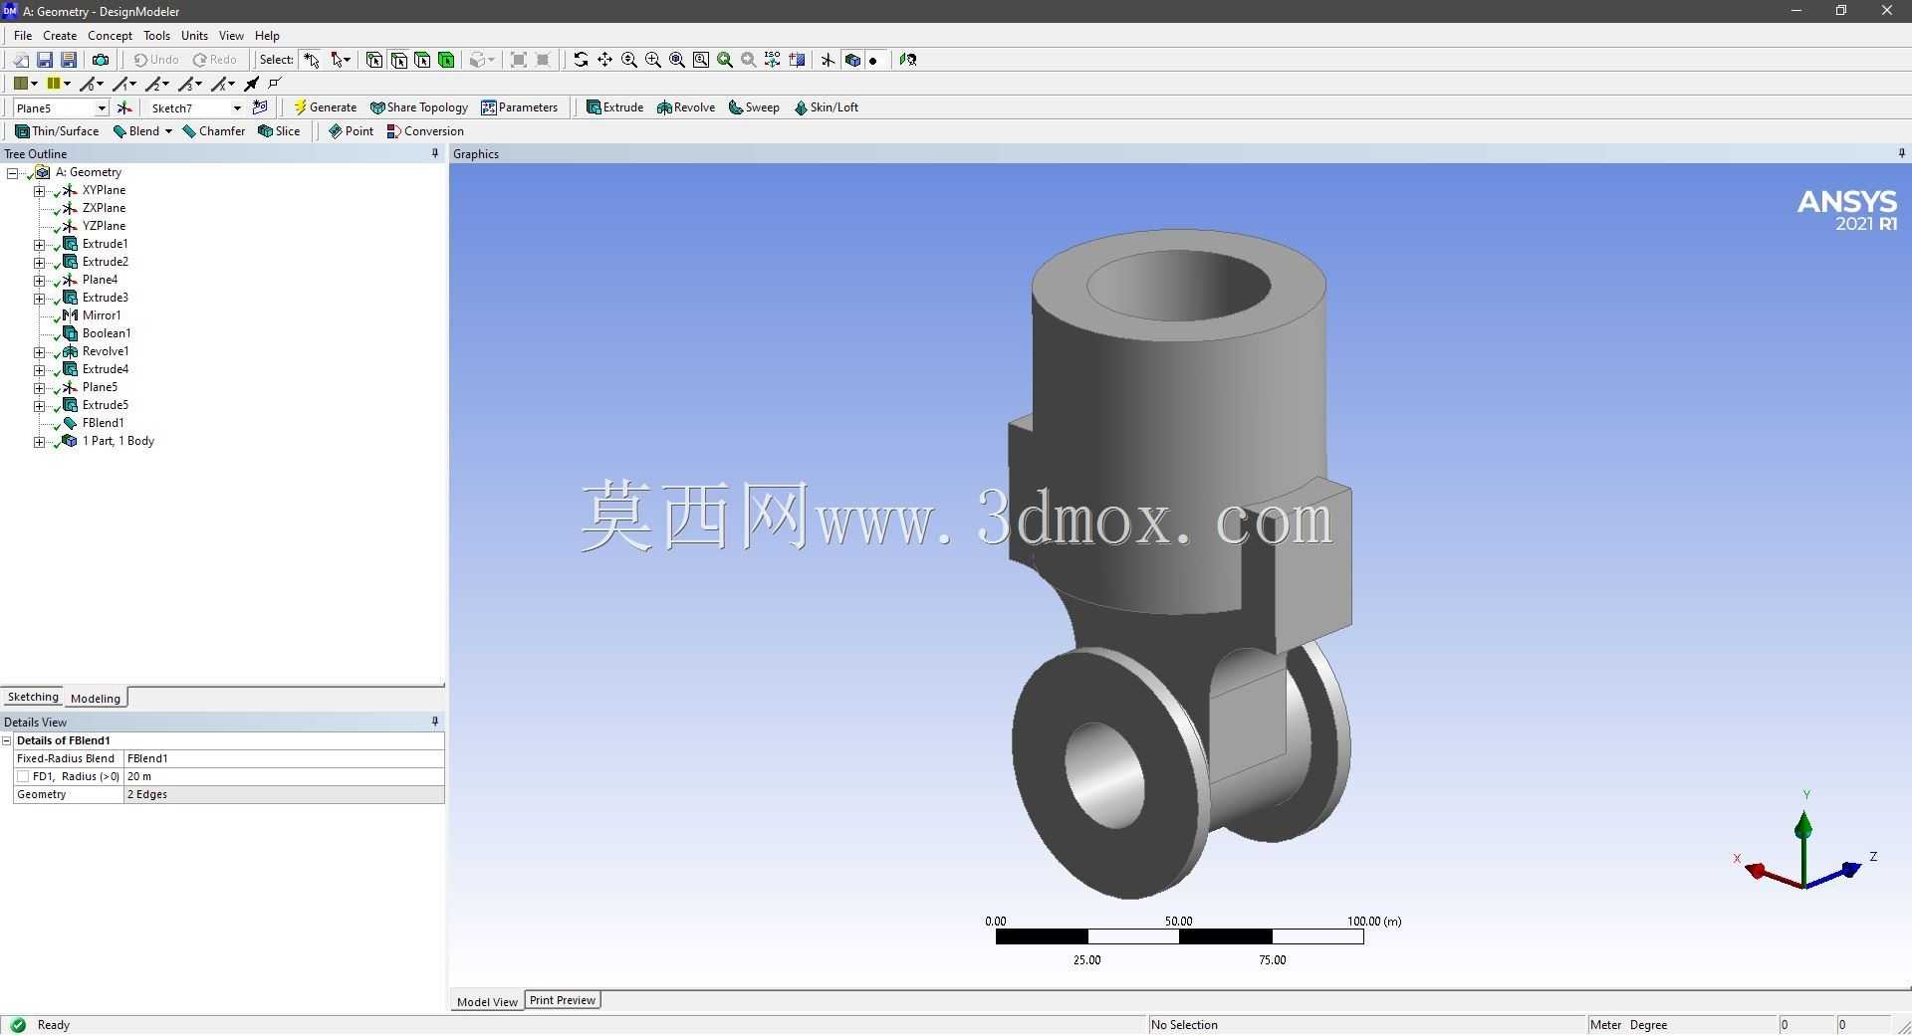The width and height of the screenshot is (1912, 1035).
Task: Click the Skin/Loft button
Action: (x=826, y=107)
